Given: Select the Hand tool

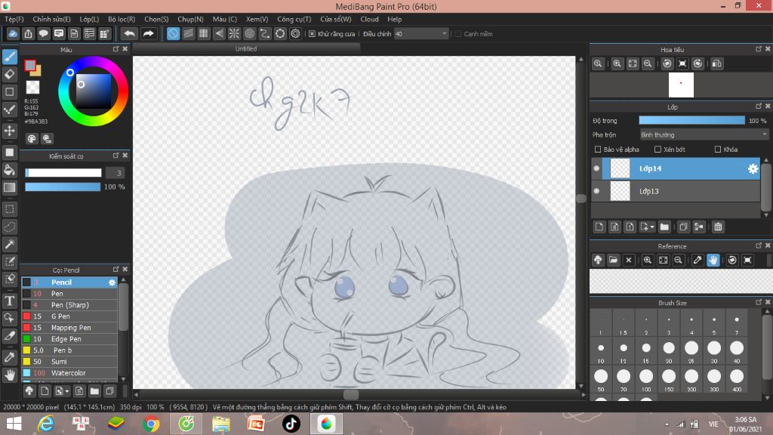Looking at the screenshot, I should pyautogui.click(x=10, y=375).
